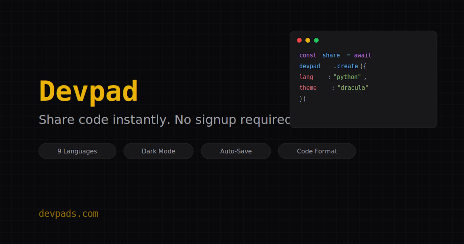This screenshot has width=464, height=244.
Task: Click the "dracula" string value
Action: click(x=353, y=88)
